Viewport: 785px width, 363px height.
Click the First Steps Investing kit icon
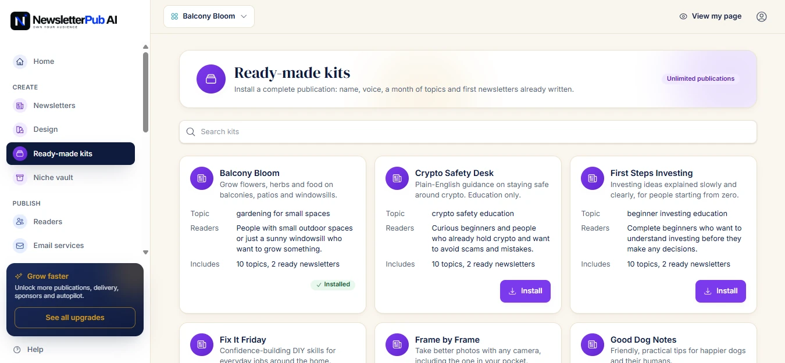point(593,178)
